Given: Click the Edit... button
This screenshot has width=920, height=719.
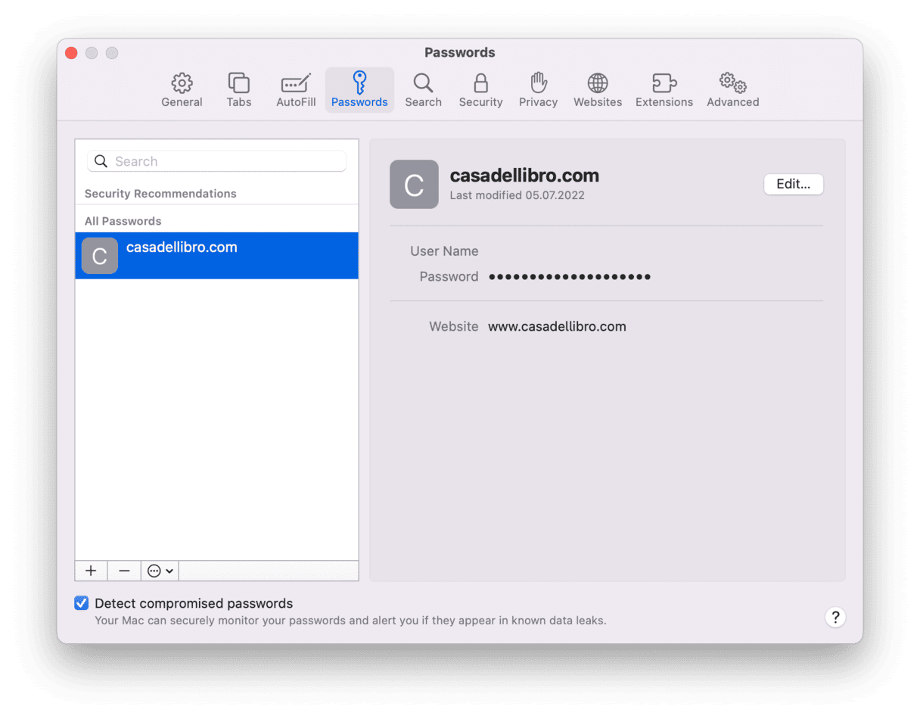Looking at the screenshot, I should tap(793, 184).
